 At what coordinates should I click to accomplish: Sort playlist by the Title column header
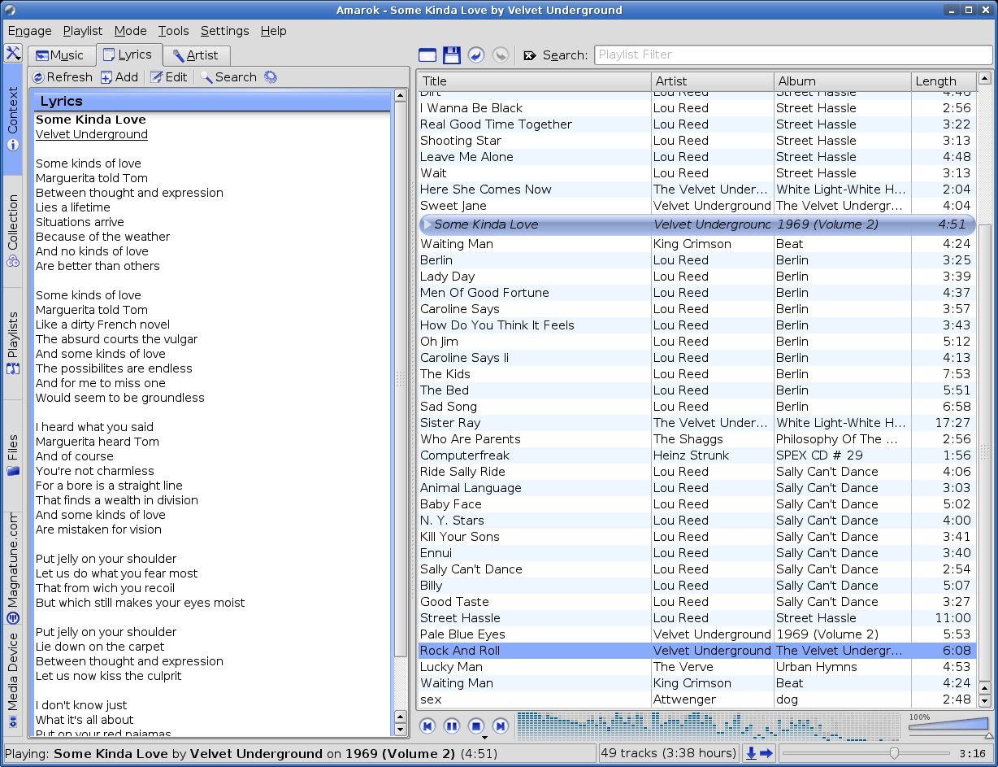point(535,81)
